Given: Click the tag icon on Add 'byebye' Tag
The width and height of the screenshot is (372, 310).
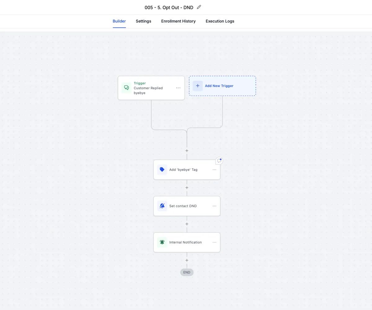Looking at the screenshot, I should pyautogui.click(x=162, y=170).
